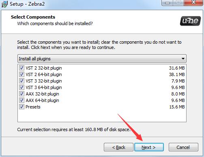Toggle the Presets checkbox
The width and height of the screenshot is (204, 157).
pyautogui.click(x=21, y=107)
